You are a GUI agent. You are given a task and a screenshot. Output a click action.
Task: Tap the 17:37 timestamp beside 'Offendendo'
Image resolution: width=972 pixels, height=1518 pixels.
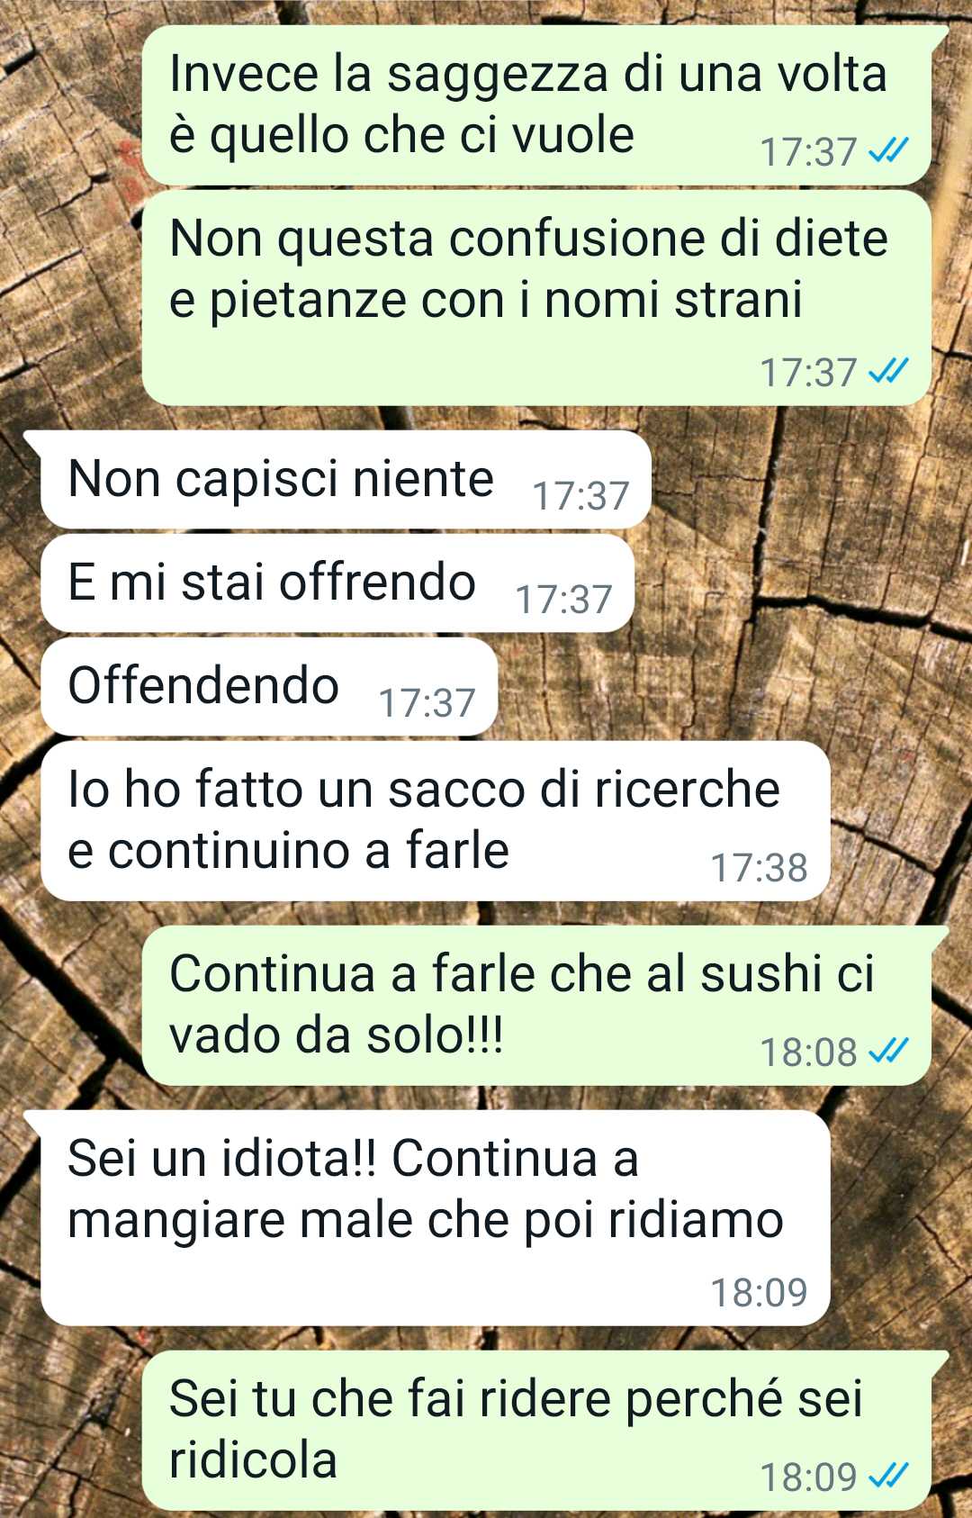pos(427,703)
